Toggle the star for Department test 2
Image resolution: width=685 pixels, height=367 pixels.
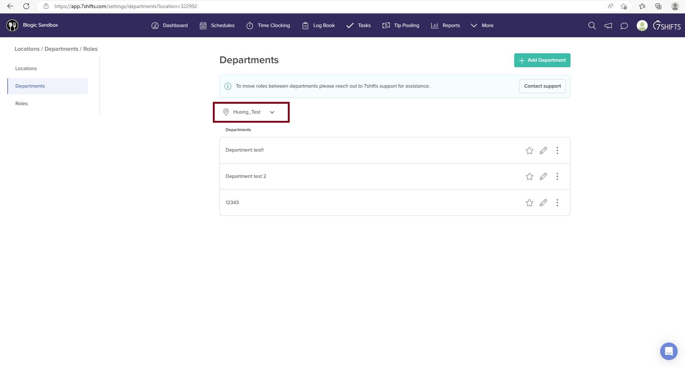tap(529, 176)
